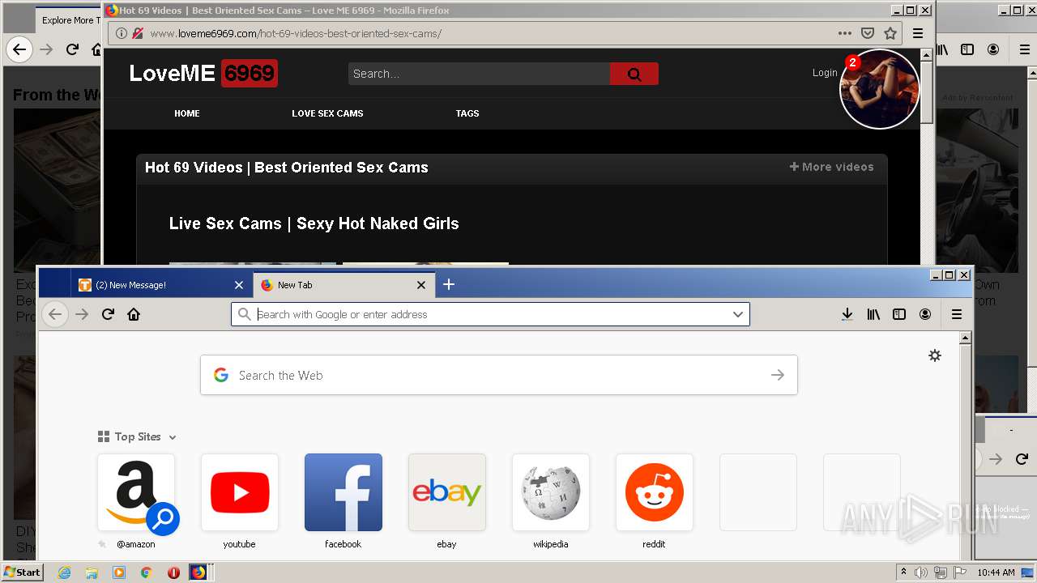Viewport: 1037px width, 583px height.
Task: Collapse the Top Sites section
Action: (173, 437)
